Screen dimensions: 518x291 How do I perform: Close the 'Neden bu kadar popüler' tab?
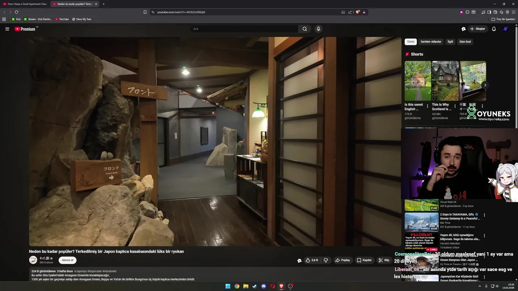[96, 4]
